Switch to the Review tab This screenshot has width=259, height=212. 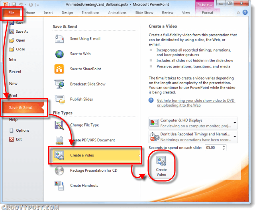[168, 13]
